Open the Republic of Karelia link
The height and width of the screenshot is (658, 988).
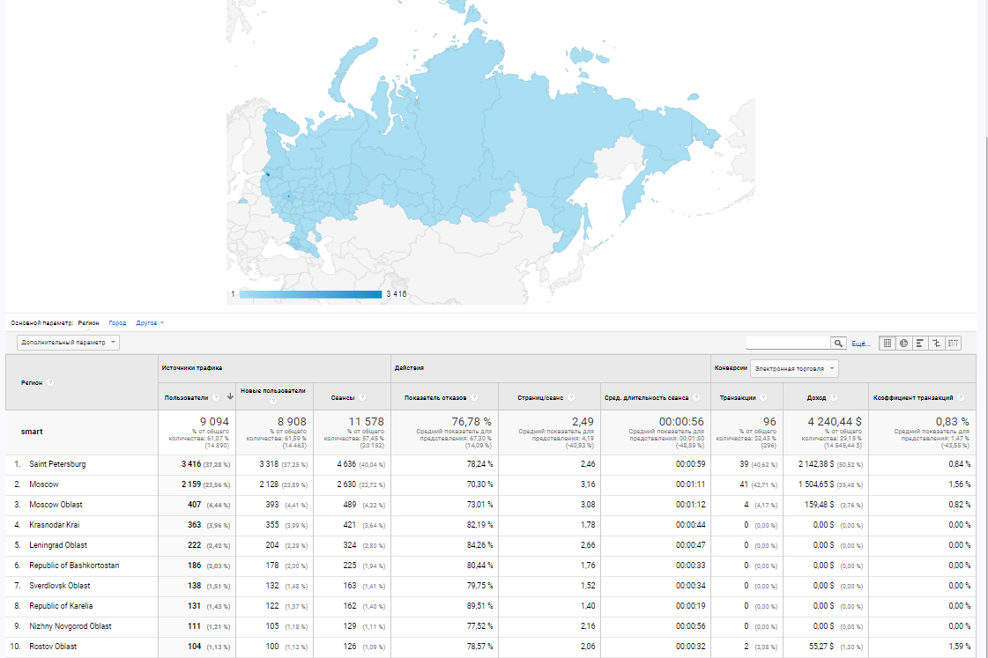[61, 606]
